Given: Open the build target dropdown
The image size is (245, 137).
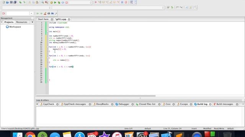Looking at the screenshot, I should (80, 3).
